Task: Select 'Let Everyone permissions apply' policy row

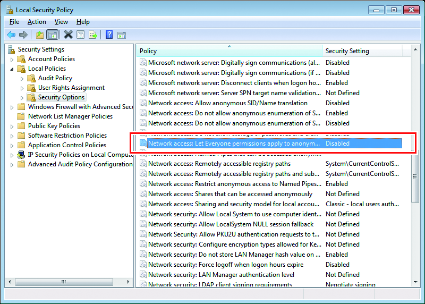Action: click(234, 143)
